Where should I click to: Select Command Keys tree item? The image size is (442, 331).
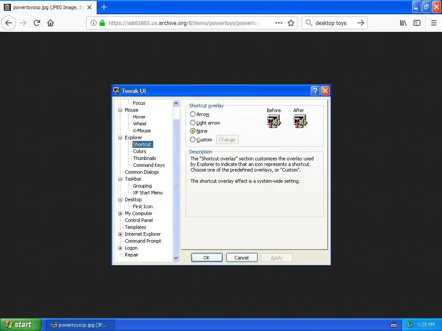[x=149, y=165]
